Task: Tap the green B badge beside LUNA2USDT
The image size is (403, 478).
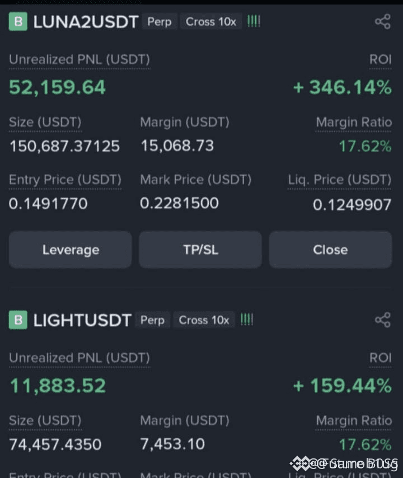Action: 18,22
